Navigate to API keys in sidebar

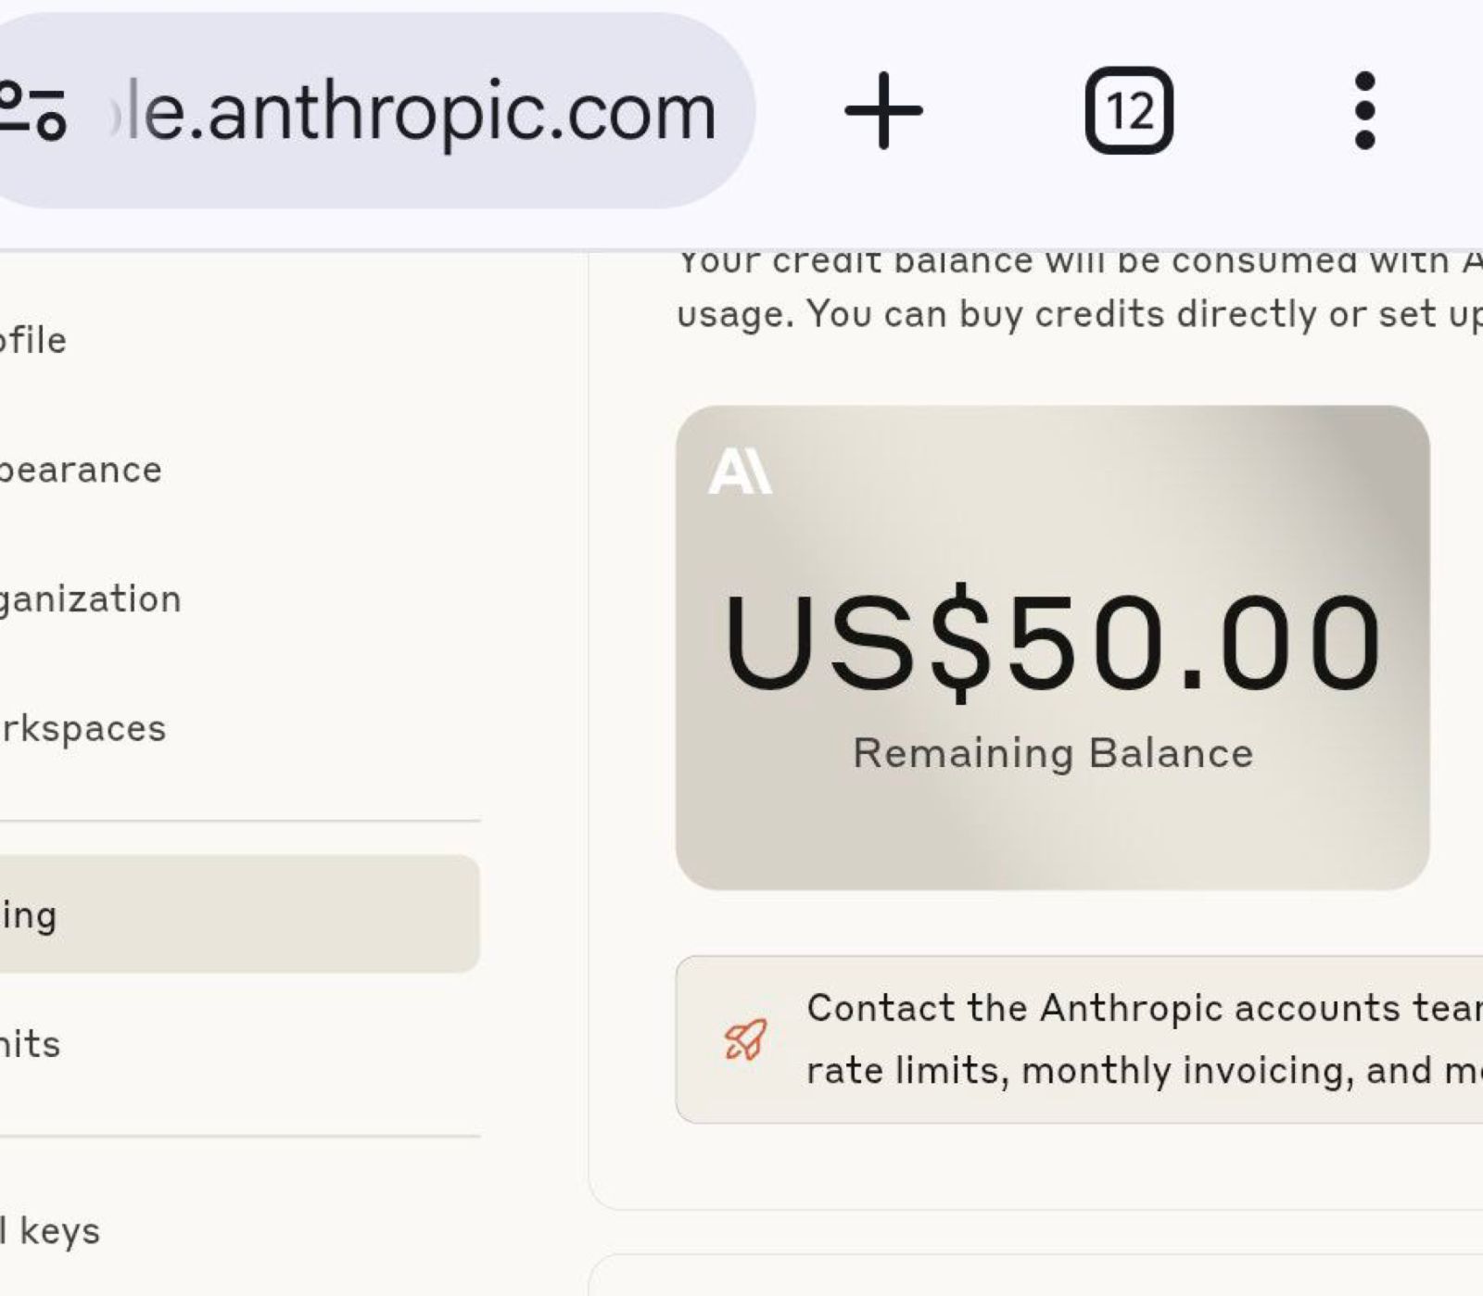[x=50, y=1231]
